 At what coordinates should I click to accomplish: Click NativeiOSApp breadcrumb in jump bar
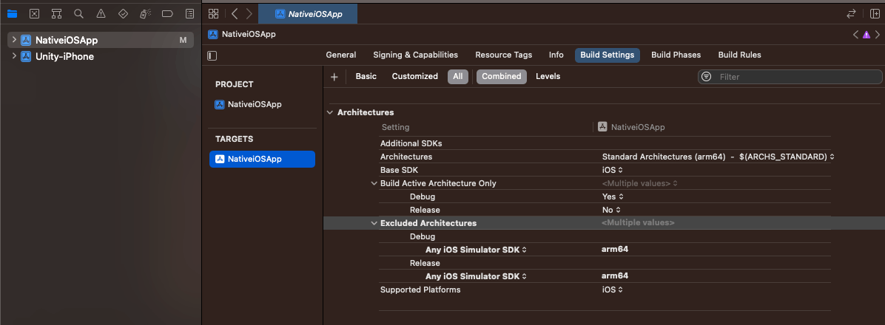(249, 35)
